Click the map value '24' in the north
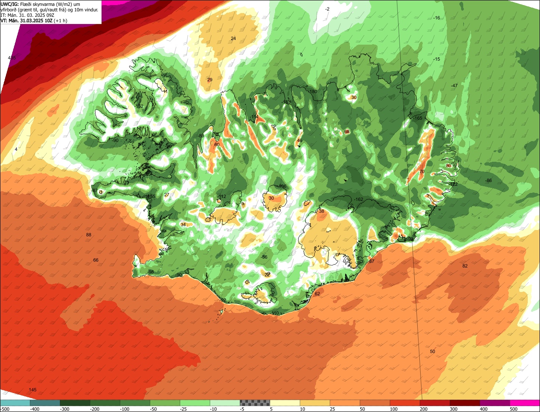The width and height of the screenshot is (540, 412). (233, 38)
